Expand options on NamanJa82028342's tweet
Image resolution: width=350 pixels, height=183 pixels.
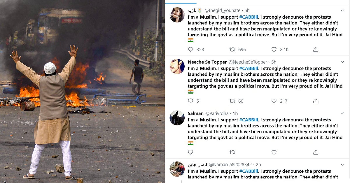point(342,165)
